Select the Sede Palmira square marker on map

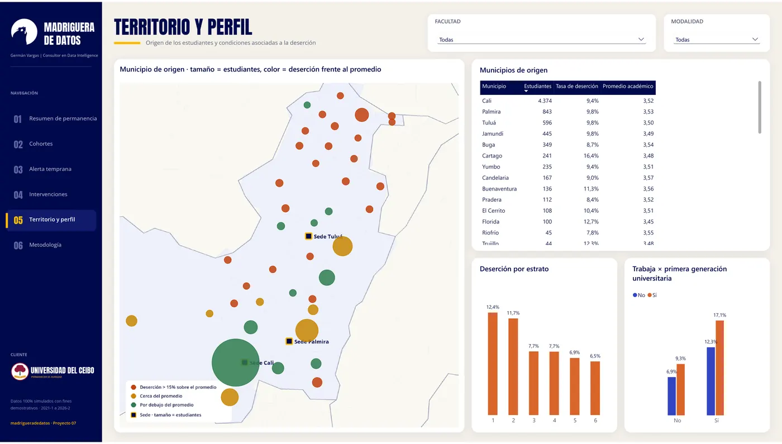(289, 341)
